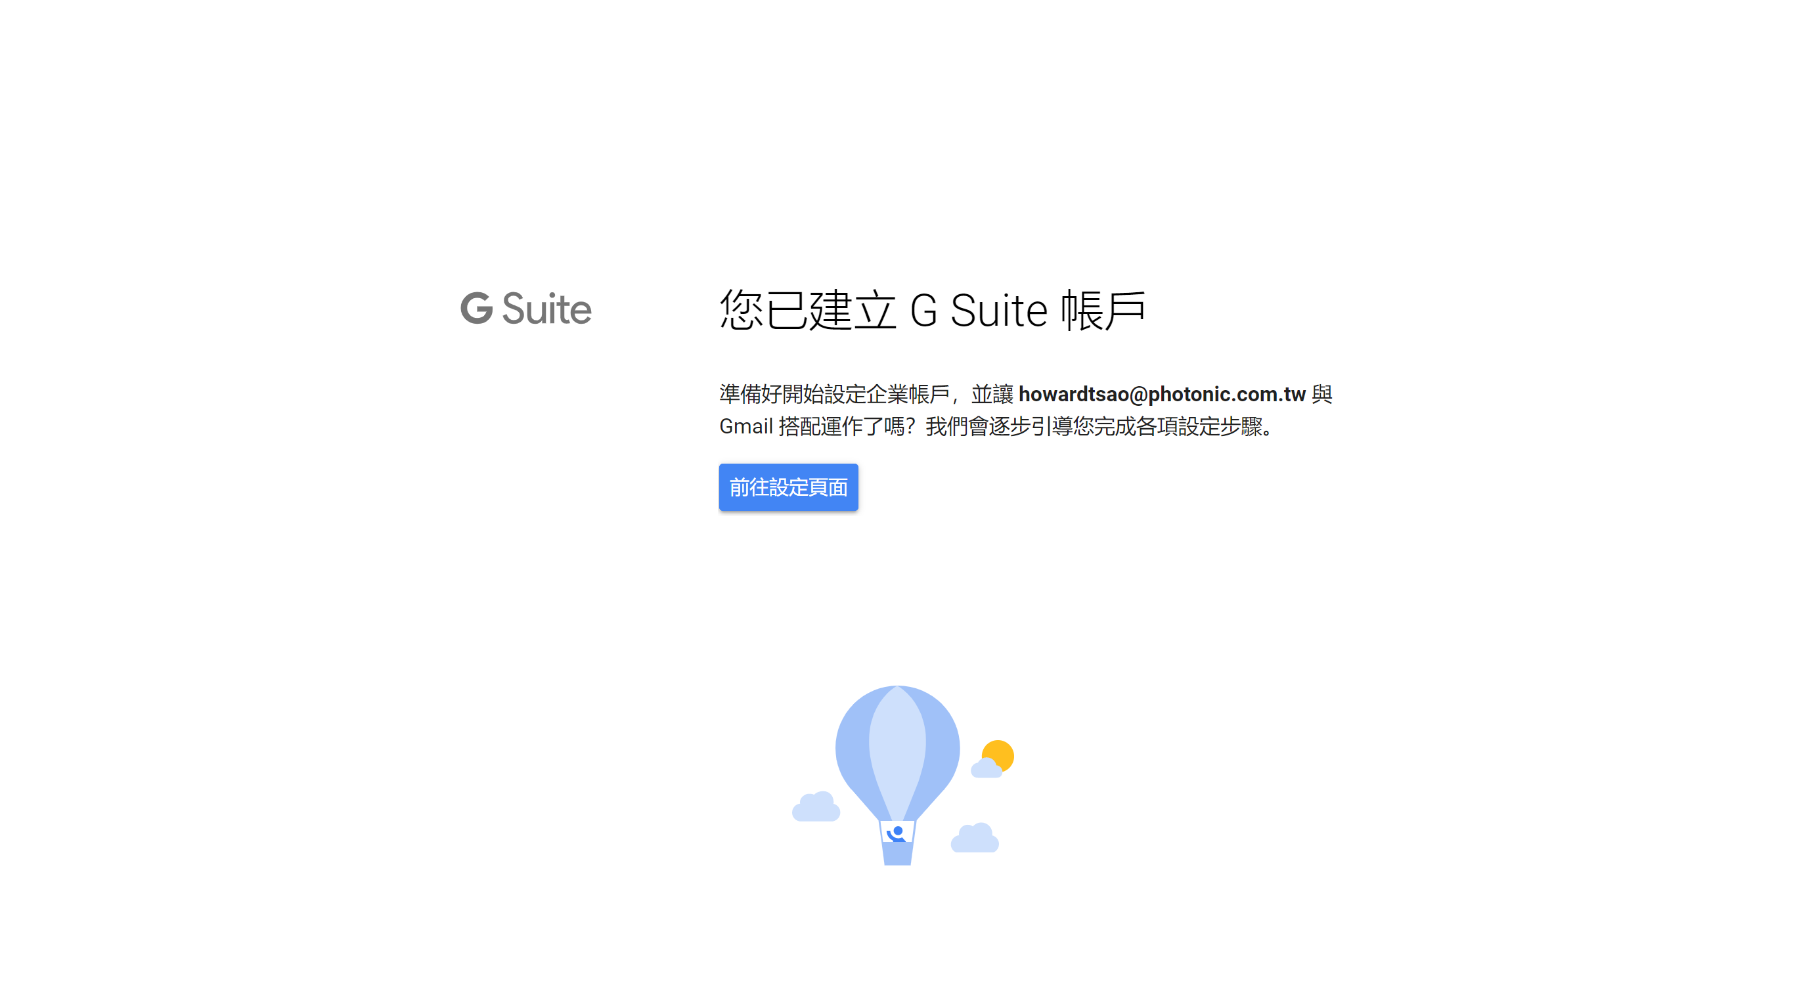This screenshot has width=1797, height=989.
Task: Select the howardtsao@photonic.com.tw email address
Action: point(1162,394)
